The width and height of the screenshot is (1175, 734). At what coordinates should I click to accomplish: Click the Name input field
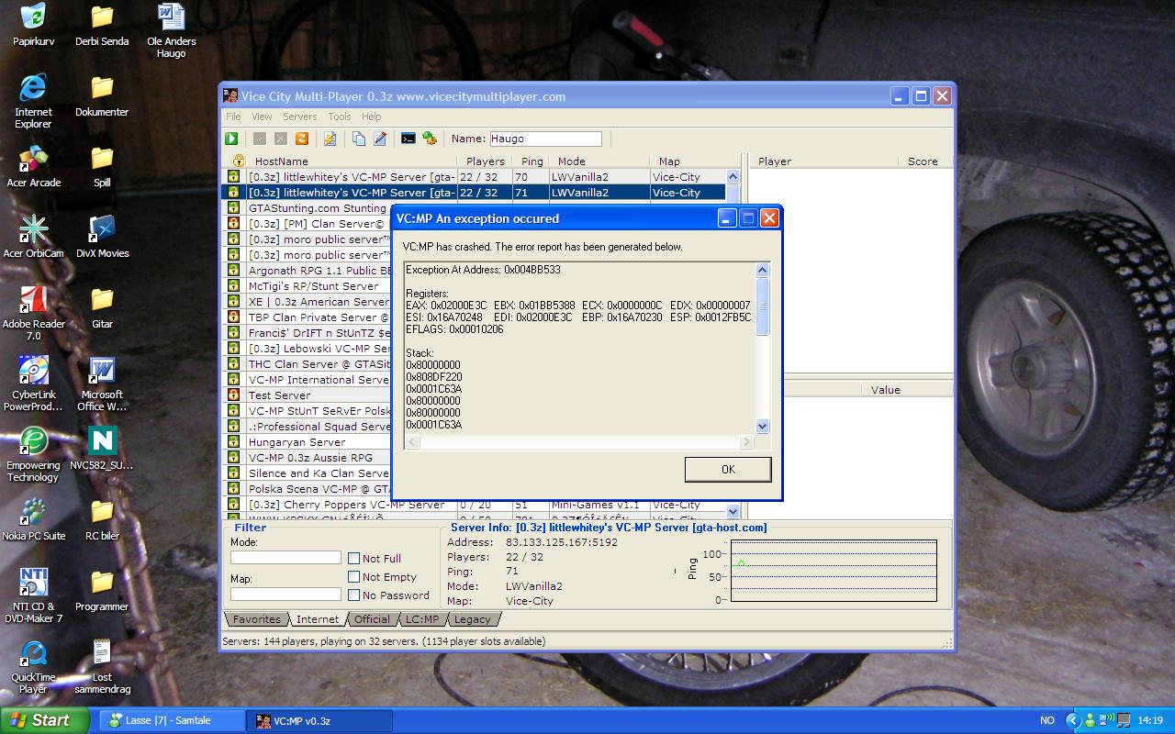[545, 139]
